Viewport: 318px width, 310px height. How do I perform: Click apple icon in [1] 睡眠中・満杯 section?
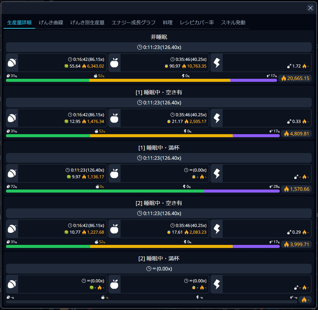(114, 174)
